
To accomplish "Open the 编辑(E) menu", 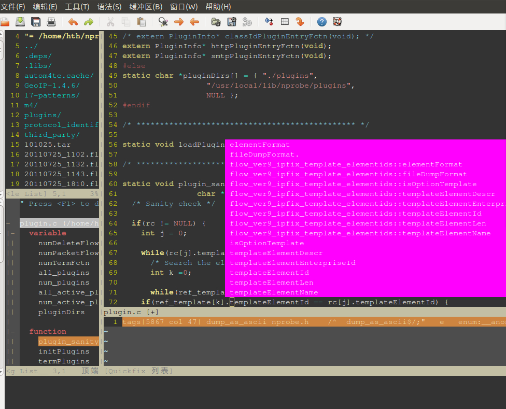I will pyautogui.click(x=45, y=7).
